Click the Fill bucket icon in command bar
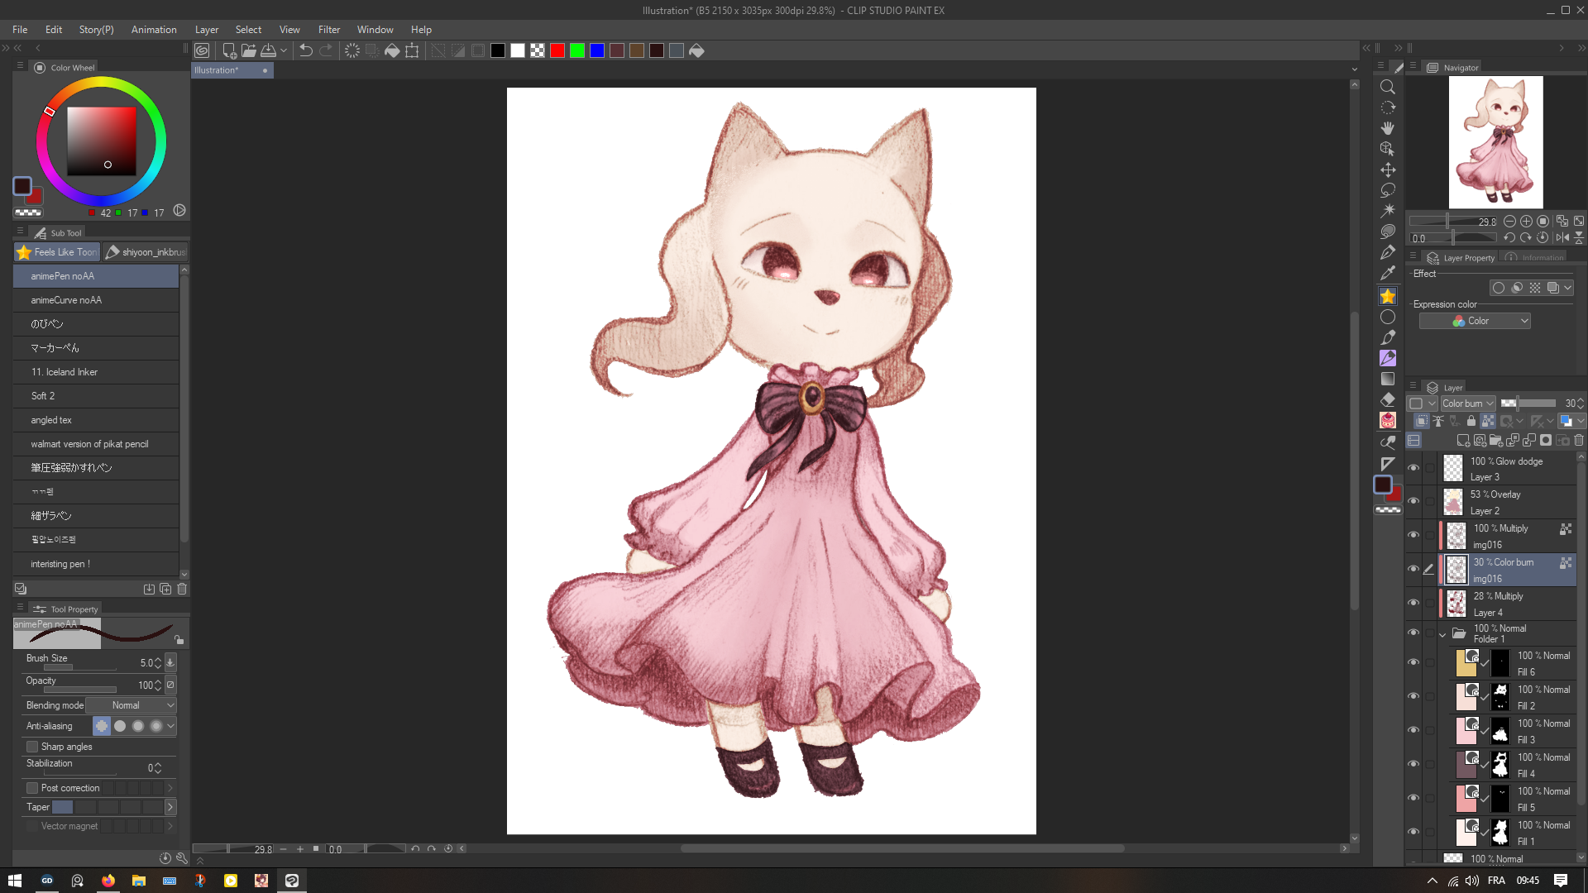The width and height of the screenshot is (1588, 893). pyautogui.click(x=392, y=50)
